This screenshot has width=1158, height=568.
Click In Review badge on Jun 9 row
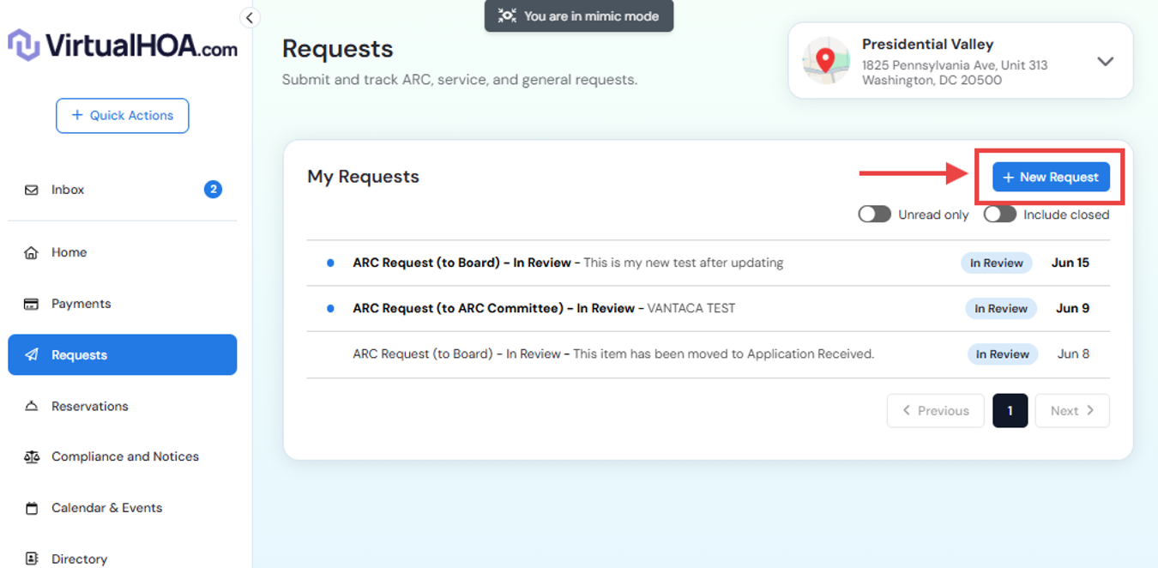[x=1001, y=309]
